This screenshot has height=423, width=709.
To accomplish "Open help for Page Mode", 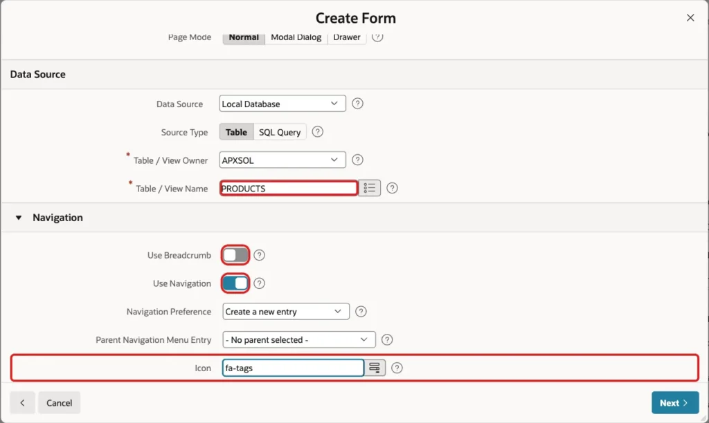I will click(x=377, y=37).
